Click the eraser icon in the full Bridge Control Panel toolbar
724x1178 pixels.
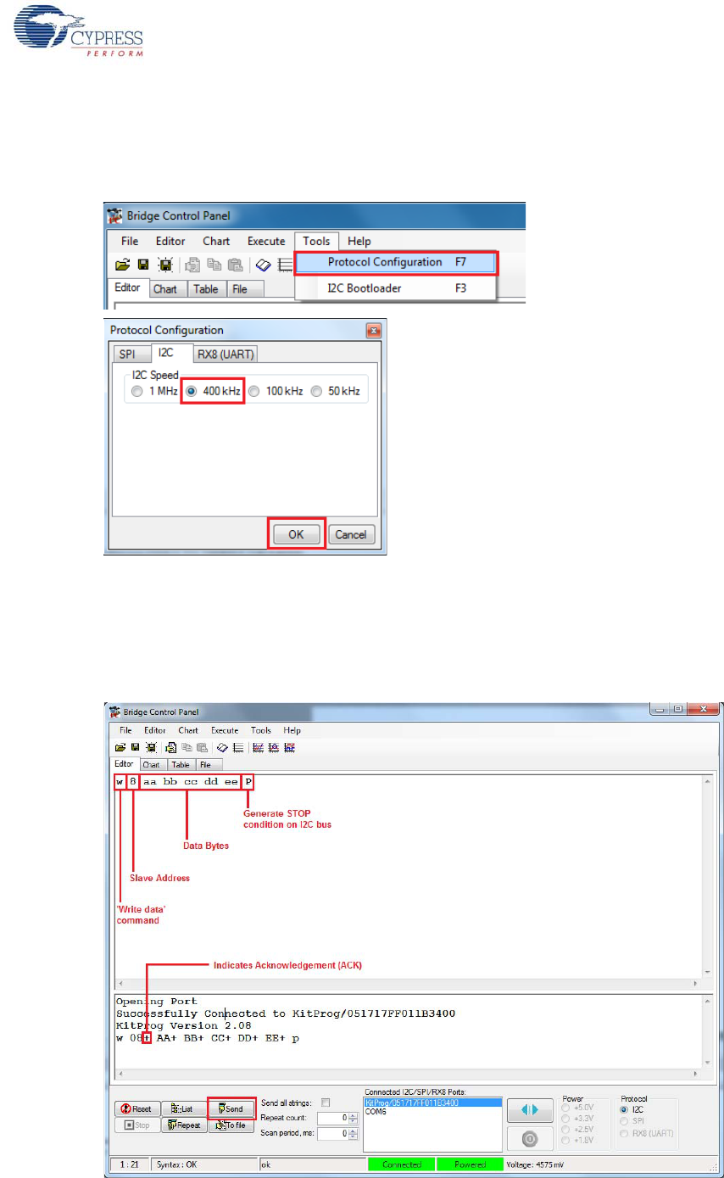pos(222,748)
